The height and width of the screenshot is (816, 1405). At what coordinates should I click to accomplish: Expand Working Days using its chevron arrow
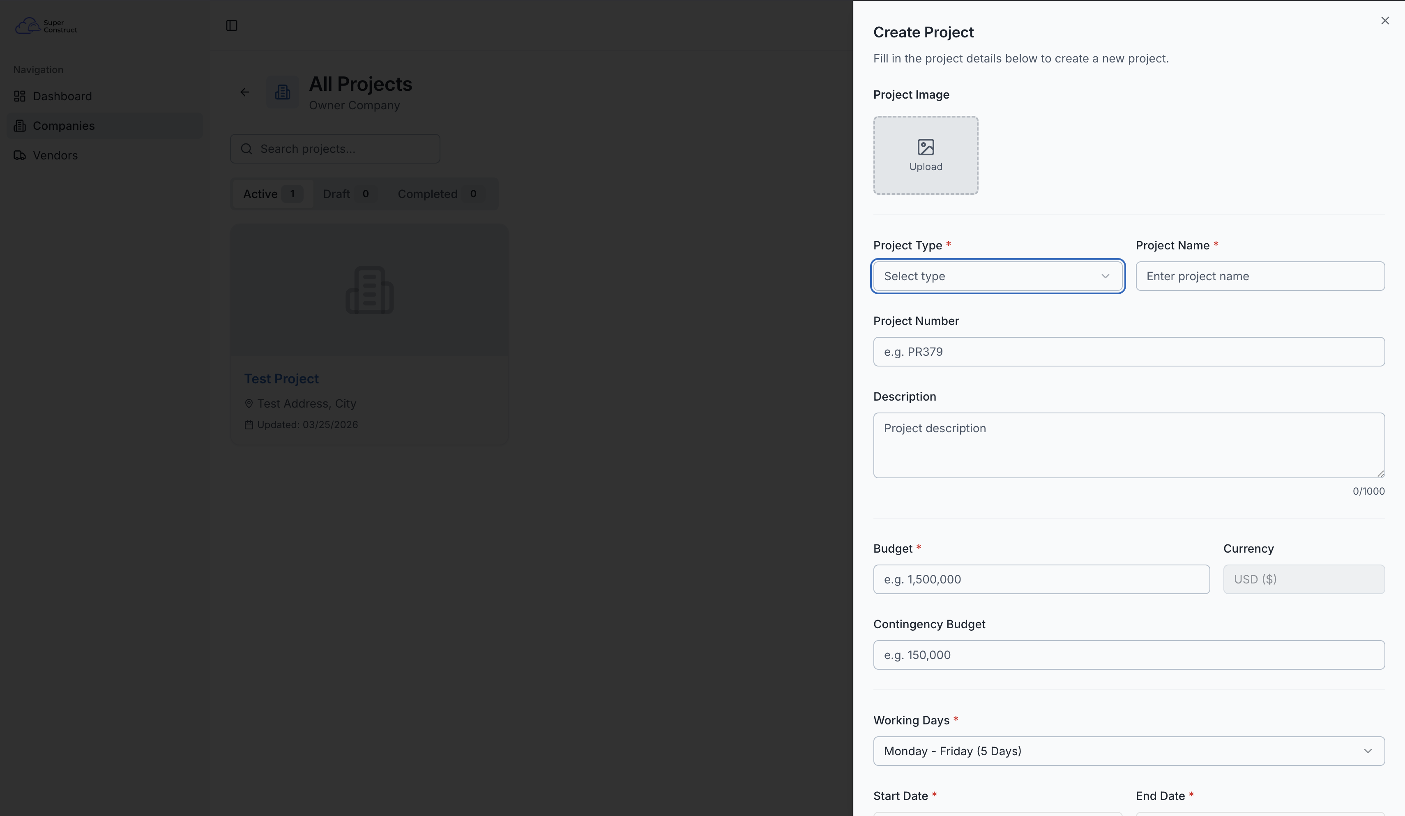click(x=1368, y=751)
